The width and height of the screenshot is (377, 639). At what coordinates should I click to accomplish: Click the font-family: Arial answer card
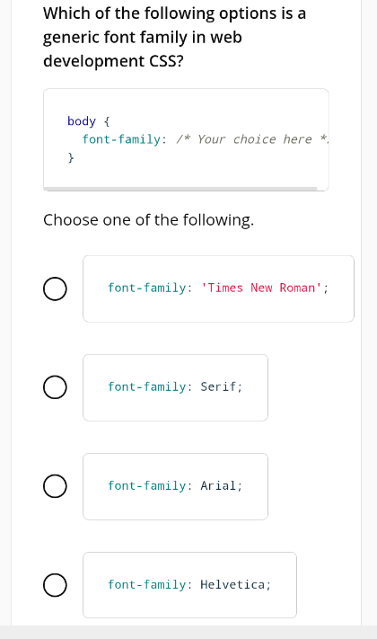[175, 486]
